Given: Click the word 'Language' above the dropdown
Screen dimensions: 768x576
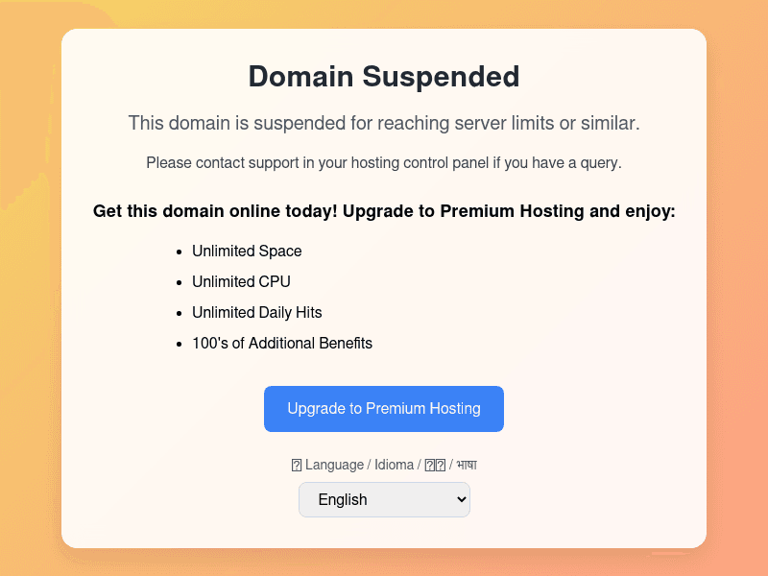Looking at the screenshot, I should pos(334,466).
